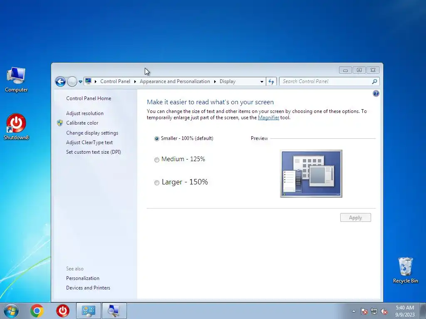Viewport: 426px width, 319px height.
Task: Switch to Control Panel taskbar button
Action: click(x=89, y=311)
